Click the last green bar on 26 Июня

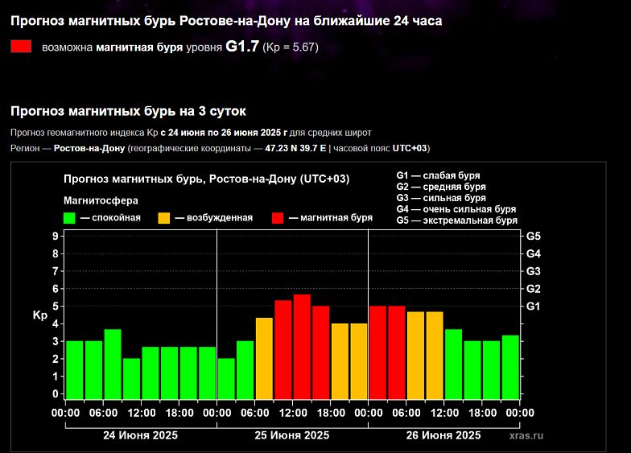tap(510, 367)
